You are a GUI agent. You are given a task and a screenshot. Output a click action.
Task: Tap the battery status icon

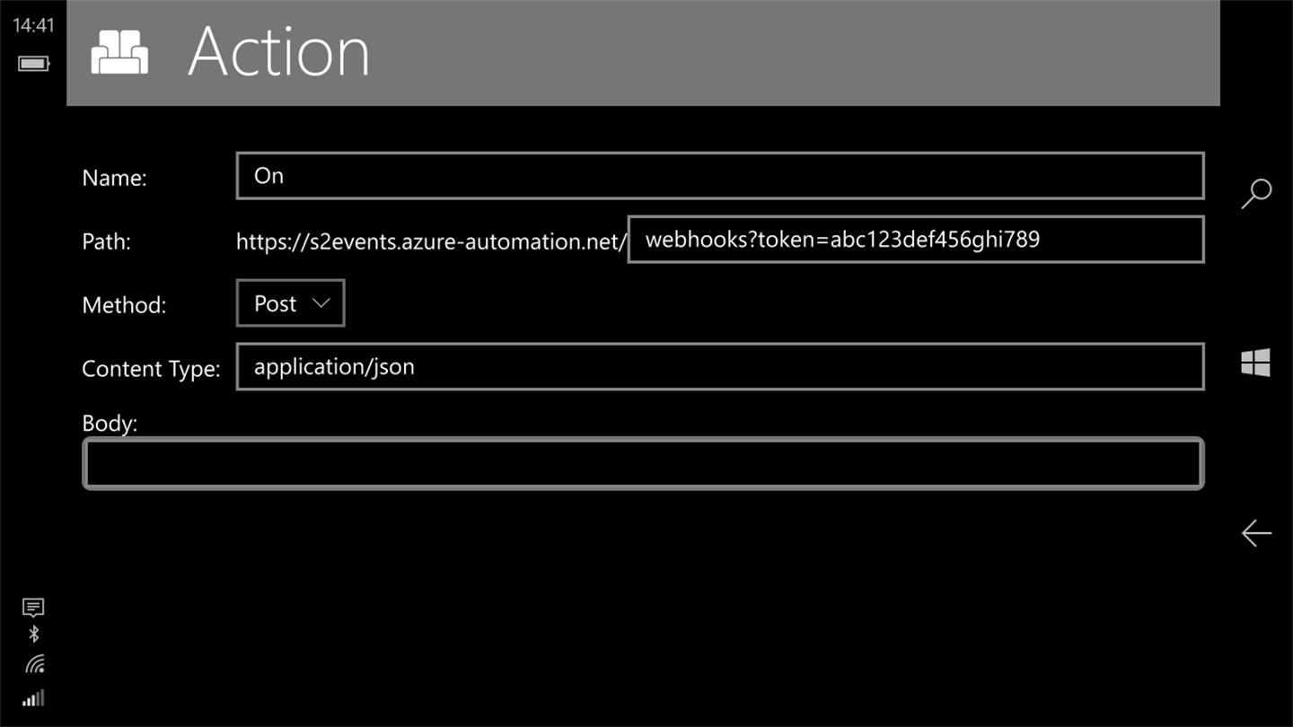[33, 64]
